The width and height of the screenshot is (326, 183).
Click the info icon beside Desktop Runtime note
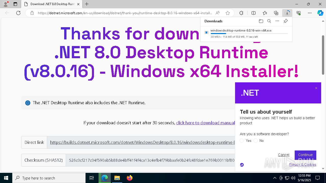coord(28,103)
